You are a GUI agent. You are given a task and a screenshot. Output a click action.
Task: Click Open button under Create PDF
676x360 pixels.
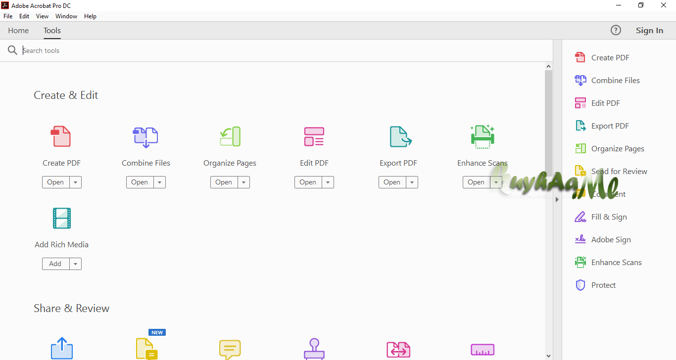point(55,182)
